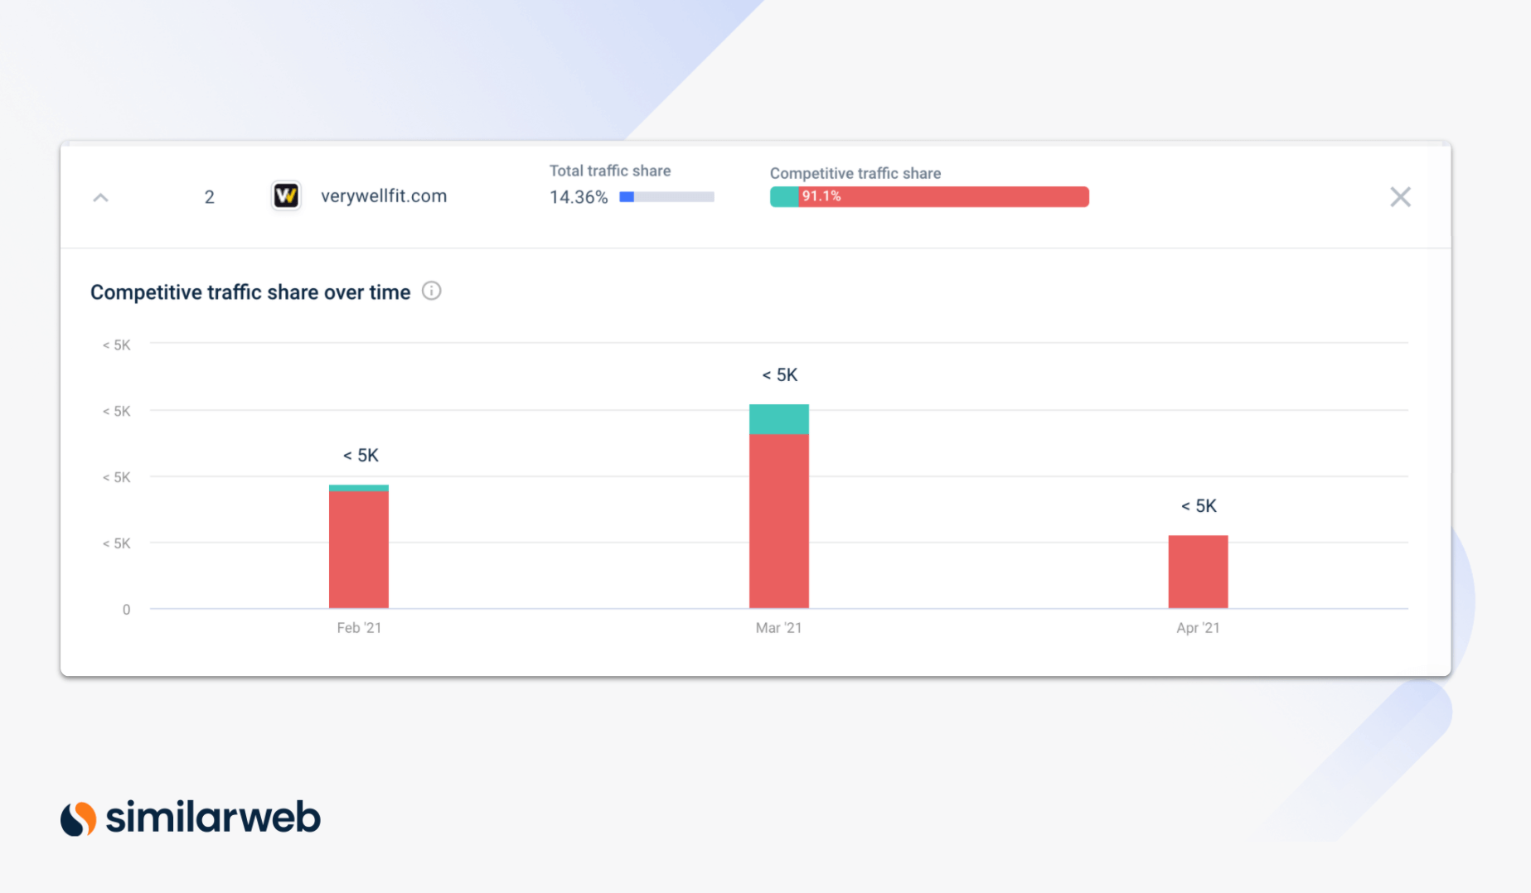Screen dimensions: 1531x893
Task: Click the Competitive traffic share label above bar
Action: pos(855,173)
